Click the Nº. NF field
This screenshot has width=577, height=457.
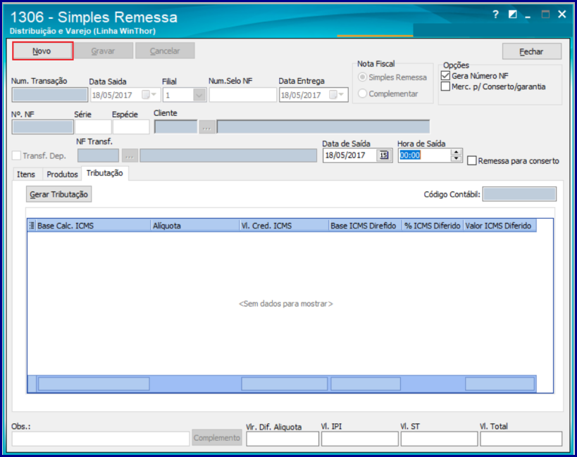point(43,127)
